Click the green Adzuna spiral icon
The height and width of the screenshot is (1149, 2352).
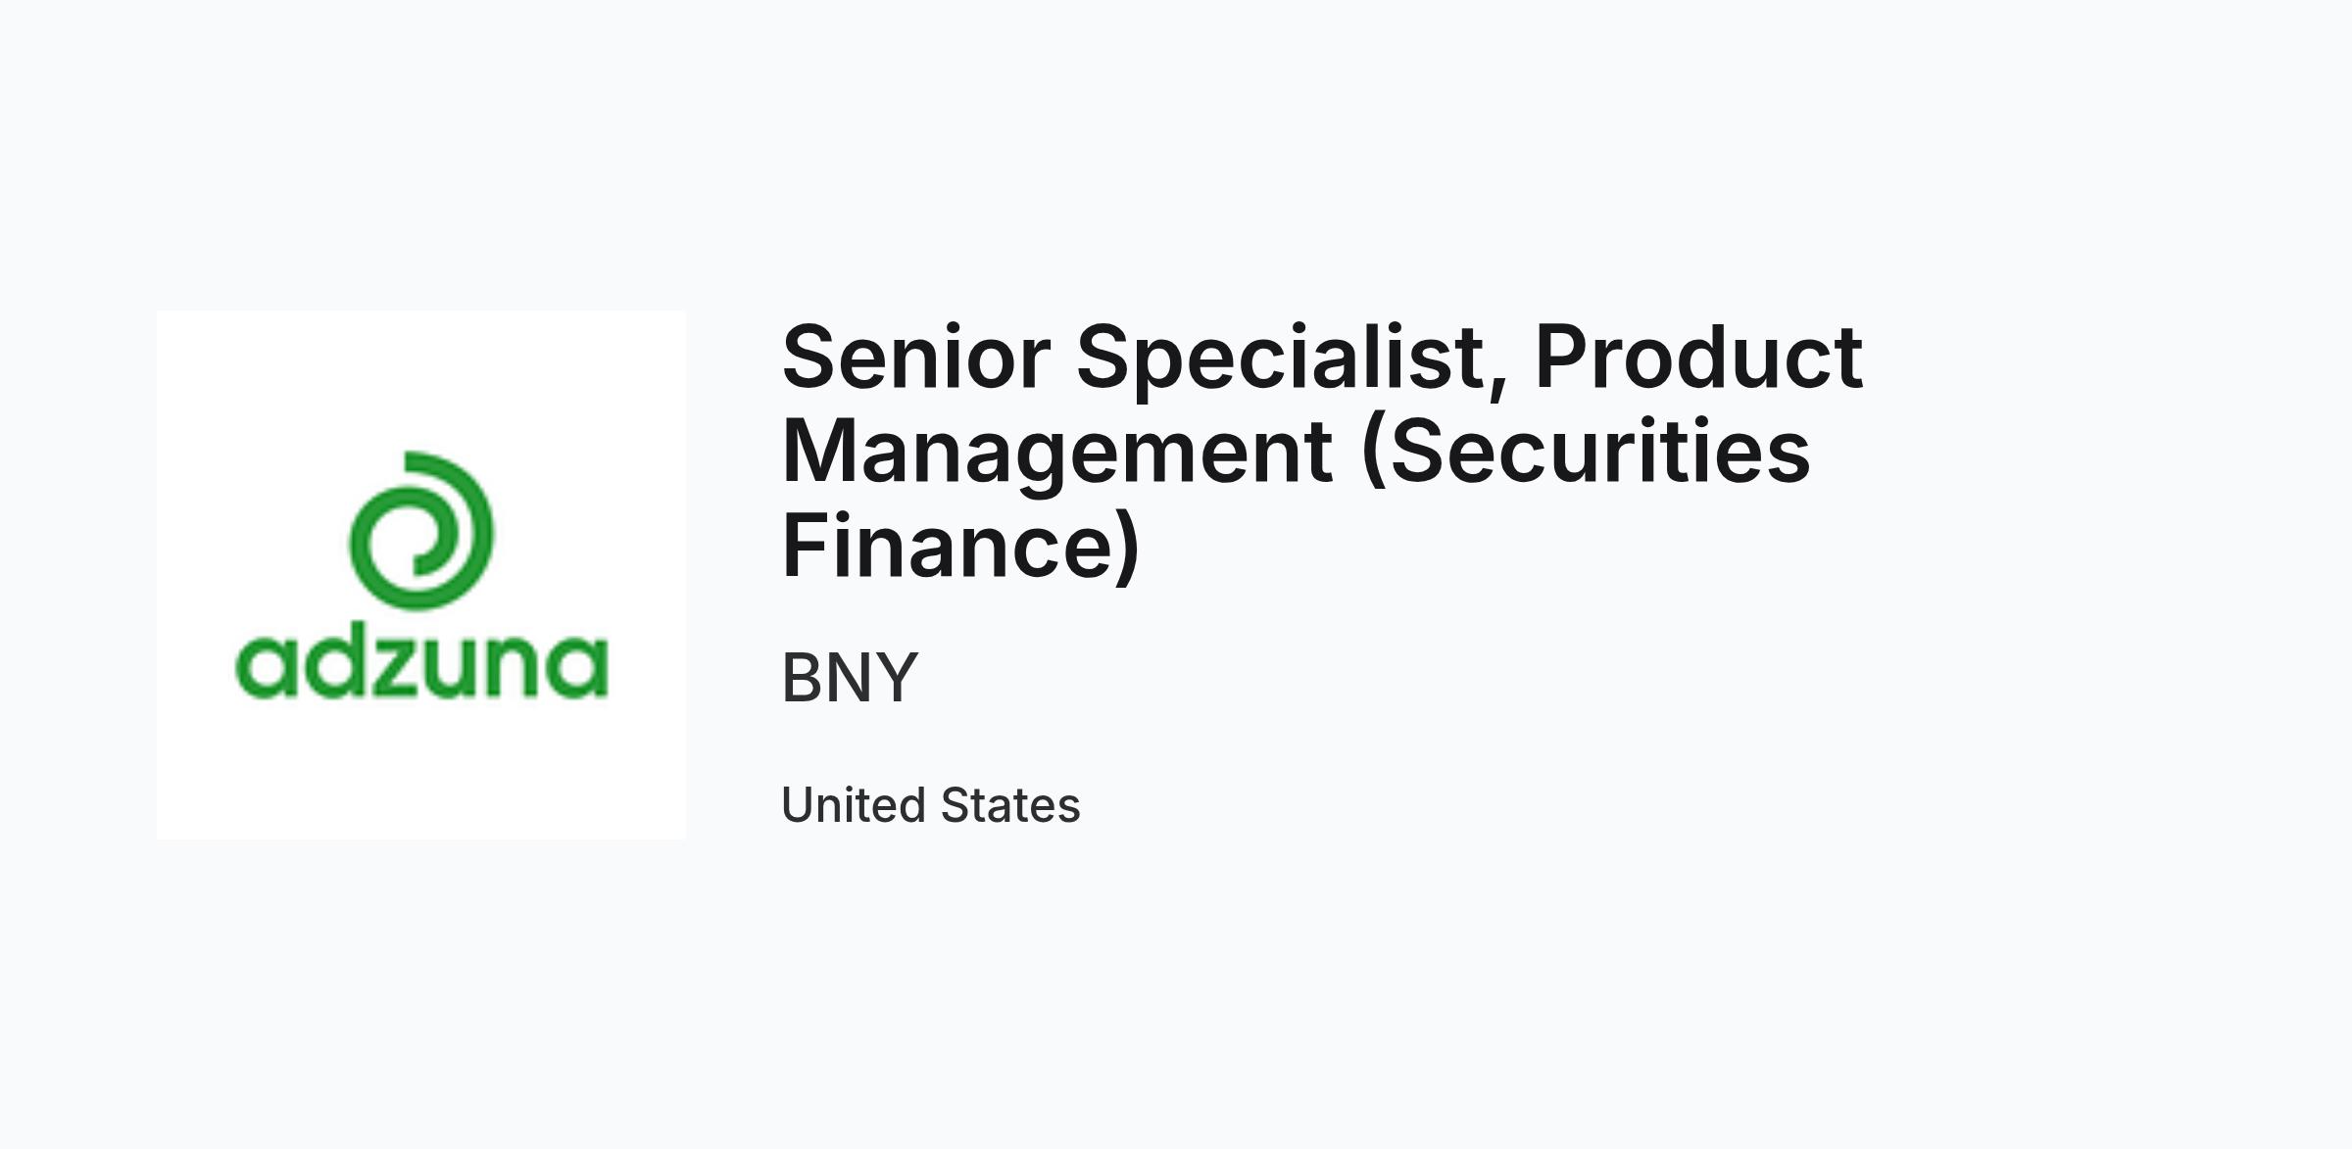coord(421,531)
